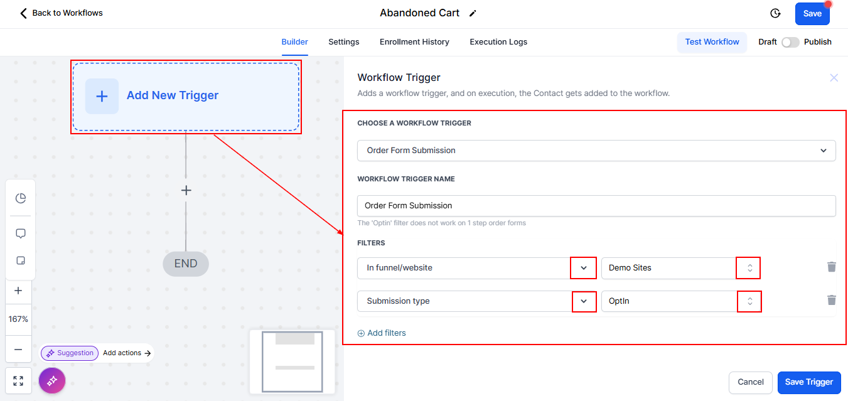Image resolution: width=848 pixels, height=401 pixels.
Task: Click the Save Trigger button
Action: [808, 382]
